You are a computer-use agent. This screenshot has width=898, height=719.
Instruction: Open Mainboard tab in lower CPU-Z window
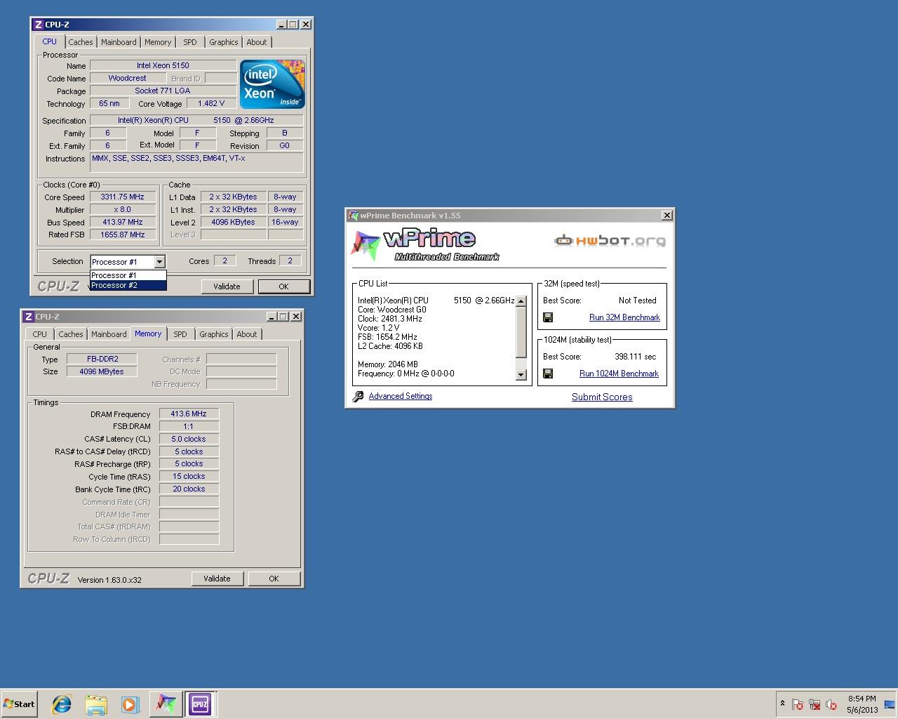coord(109,334)
